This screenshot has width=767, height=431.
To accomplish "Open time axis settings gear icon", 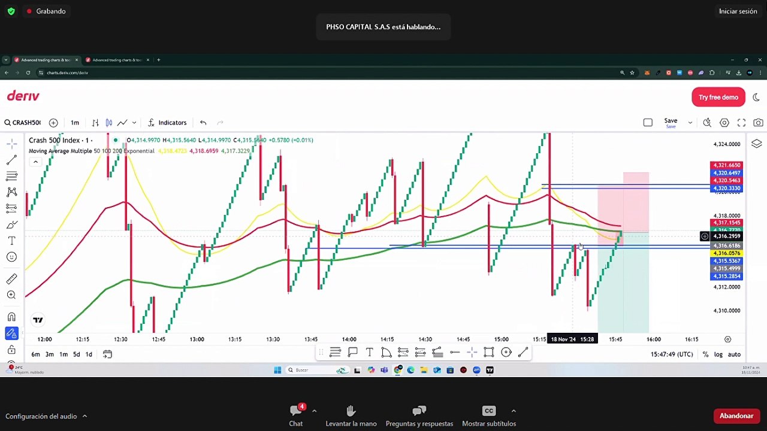I will click(727, 339).
